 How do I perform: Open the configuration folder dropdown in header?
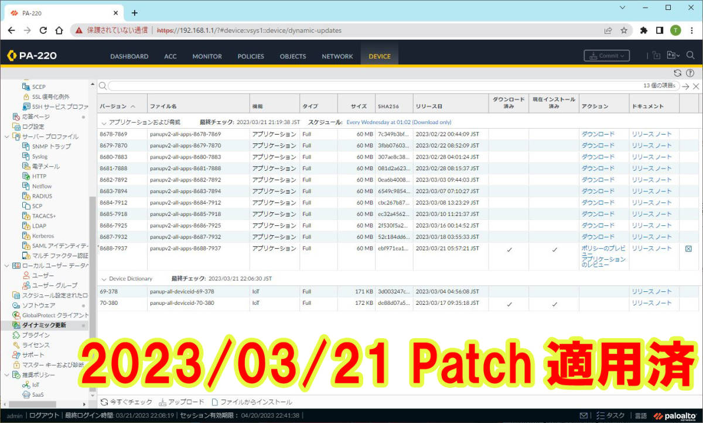[673, 56]
